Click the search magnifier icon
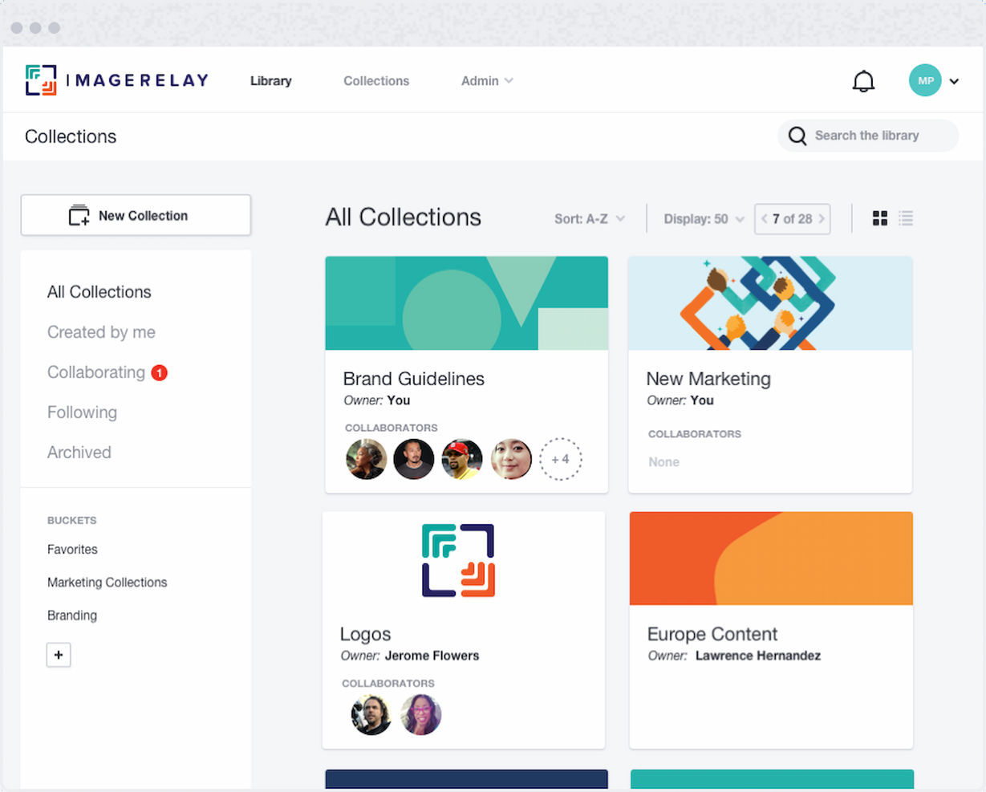The image size is (986, 792). tap(797, 136)
